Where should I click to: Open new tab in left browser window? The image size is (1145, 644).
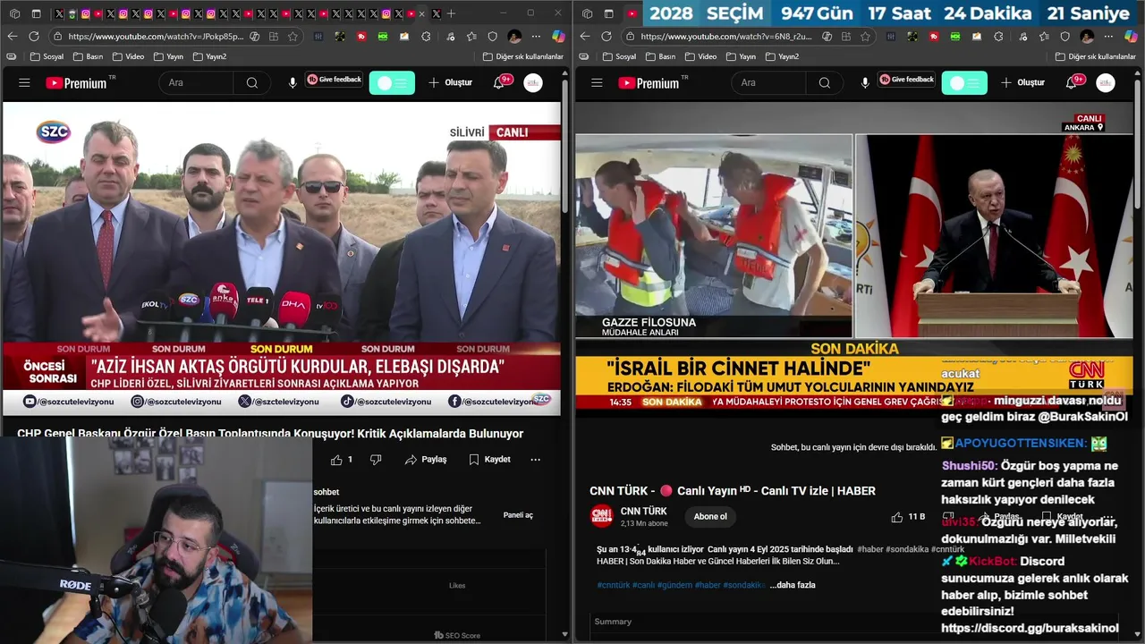(451, 13)
